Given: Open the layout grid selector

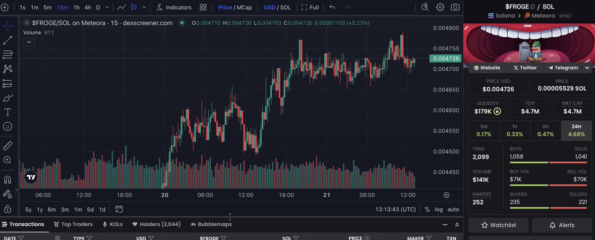Looking at the screenshot, I should coord(203,7).
